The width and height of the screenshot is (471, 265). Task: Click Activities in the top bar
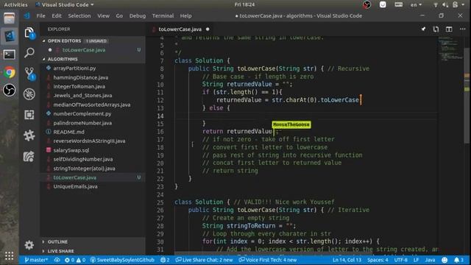[x=15, y=5]
